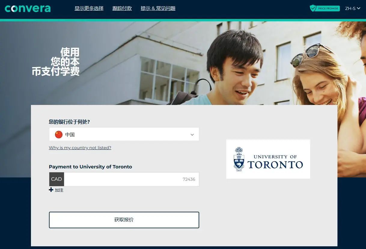Click the plus icon next to 加注
The width and height of the screenshot is (366, 249).
51,190
